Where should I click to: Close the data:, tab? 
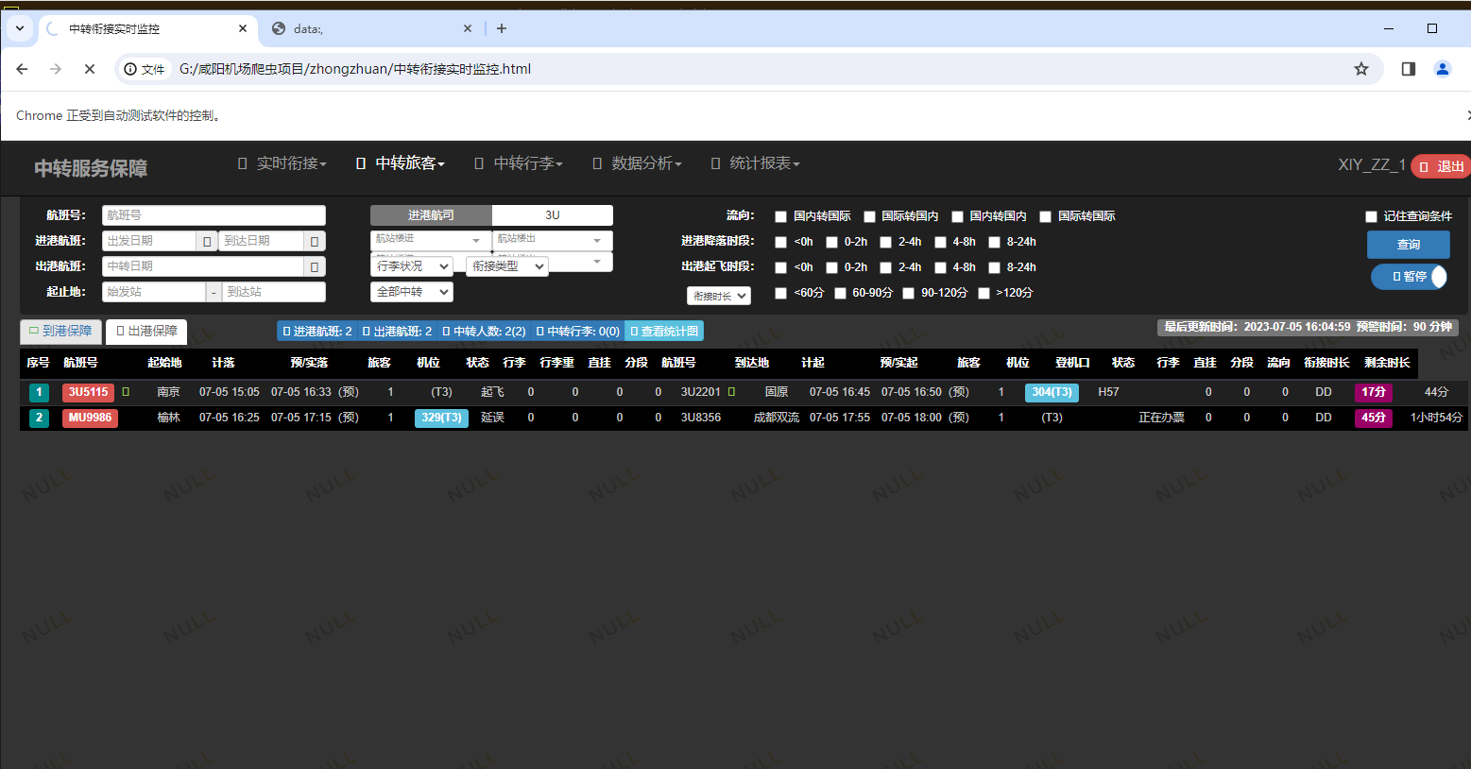tap(467, 28)
